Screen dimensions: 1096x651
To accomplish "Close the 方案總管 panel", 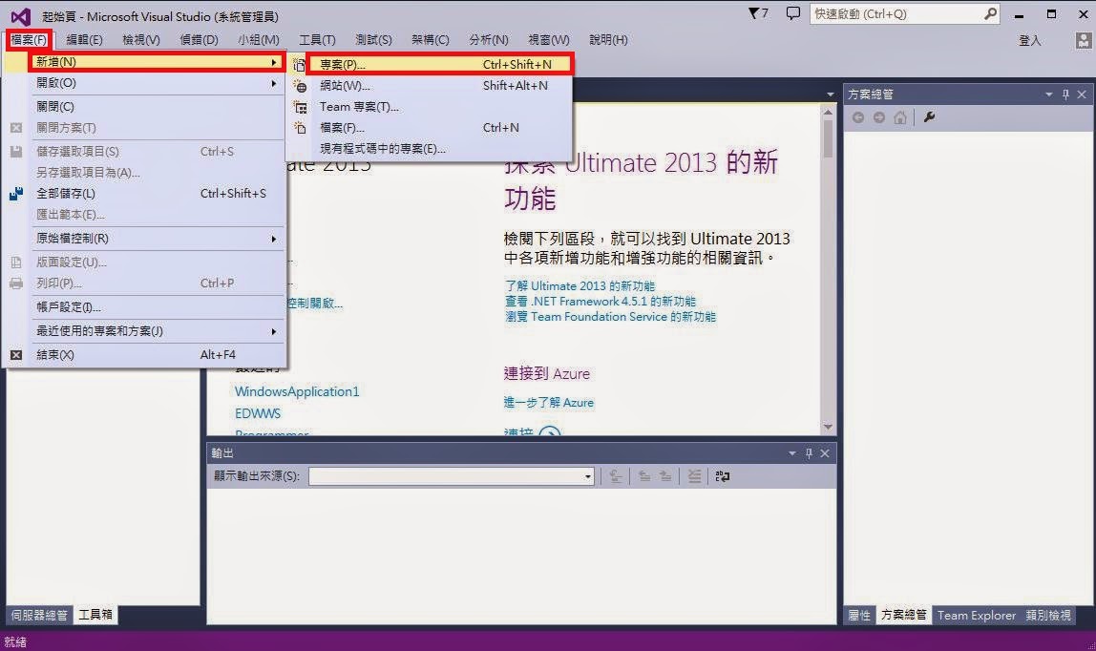I will click(x=1082, y=94).
